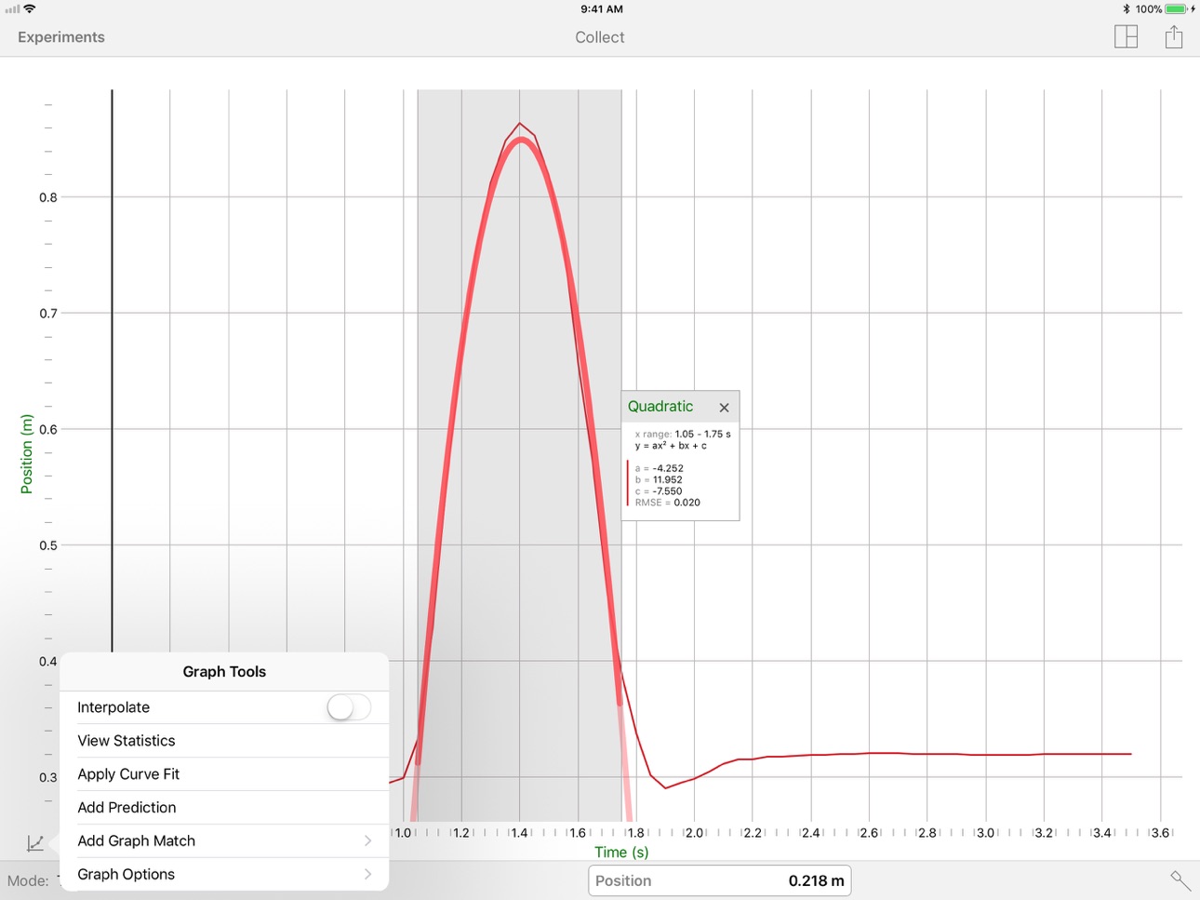Tap the a = -4.252 coefficient
This screenshot has width=1200, height=900.
(660, 469)
